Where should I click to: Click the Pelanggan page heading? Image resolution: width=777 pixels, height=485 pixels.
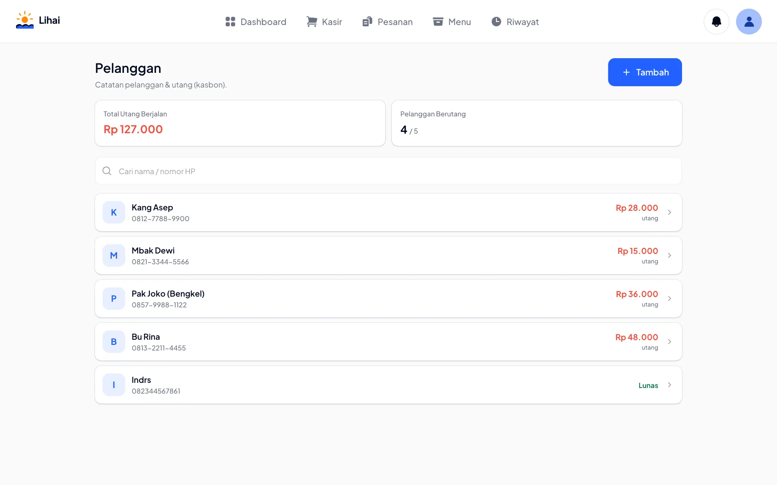(128, 68)
